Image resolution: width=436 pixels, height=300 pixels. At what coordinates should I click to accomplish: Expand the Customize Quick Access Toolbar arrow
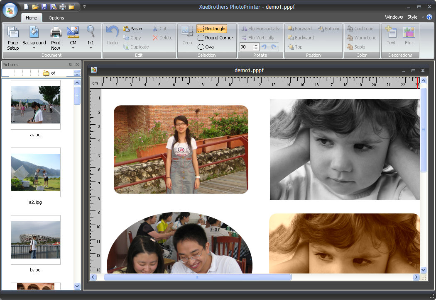coord(85,6)
